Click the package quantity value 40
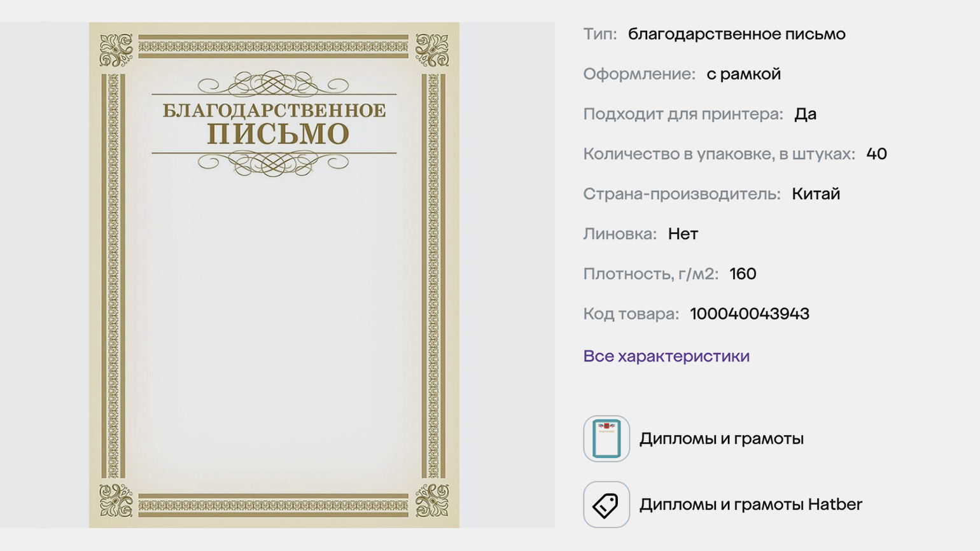 (x=876, y=154)
